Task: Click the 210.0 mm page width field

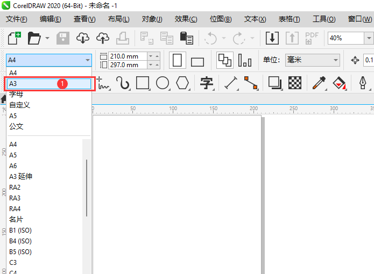Action: click(x=128, y=56)
